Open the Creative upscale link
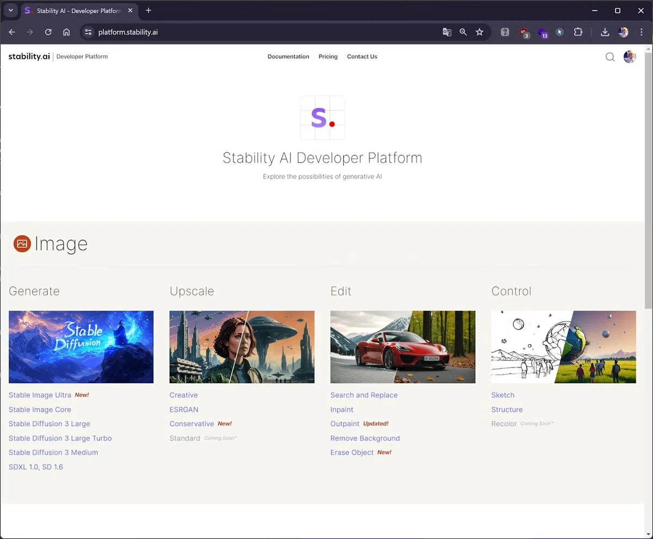 (183, 395)
